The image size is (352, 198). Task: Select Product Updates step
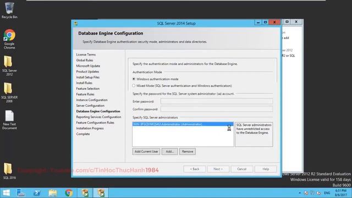point(87,71)
